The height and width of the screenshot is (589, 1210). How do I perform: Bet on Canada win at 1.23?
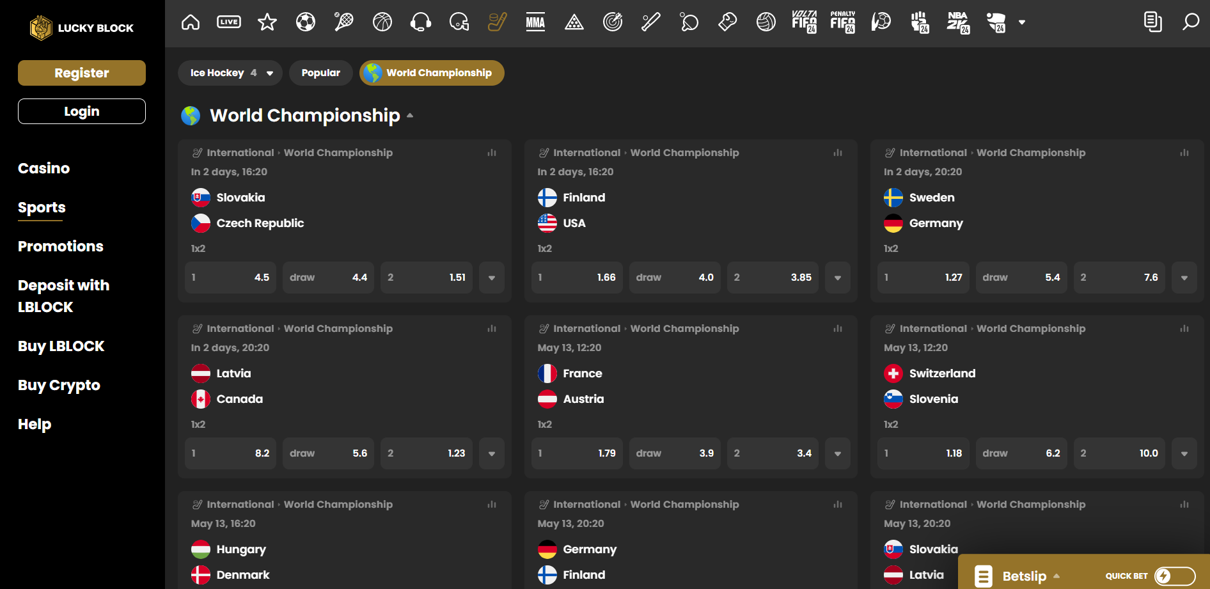[427, 453]
